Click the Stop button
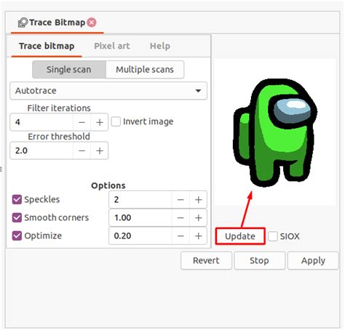345x330 pixels. point(259,261)
